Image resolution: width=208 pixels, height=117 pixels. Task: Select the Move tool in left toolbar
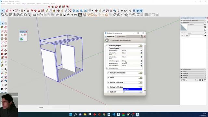coord(2,50)
